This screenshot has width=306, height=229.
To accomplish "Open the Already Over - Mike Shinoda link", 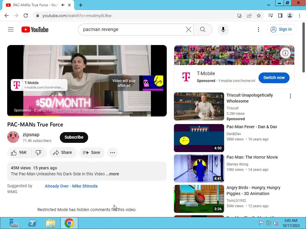I will (x=71, y=186).
